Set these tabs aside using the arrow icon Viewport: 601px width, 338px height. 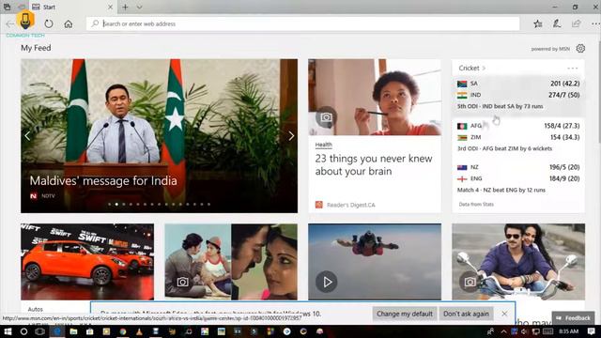pyautogui.click(x=22, y=7)
